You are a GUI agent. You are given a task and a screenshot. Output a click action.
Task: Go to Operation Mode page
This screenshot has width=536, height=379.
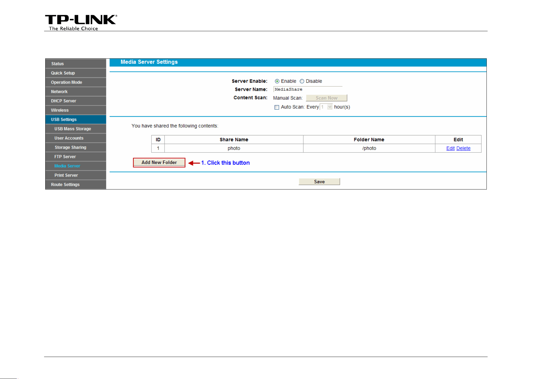click(76, 82)
